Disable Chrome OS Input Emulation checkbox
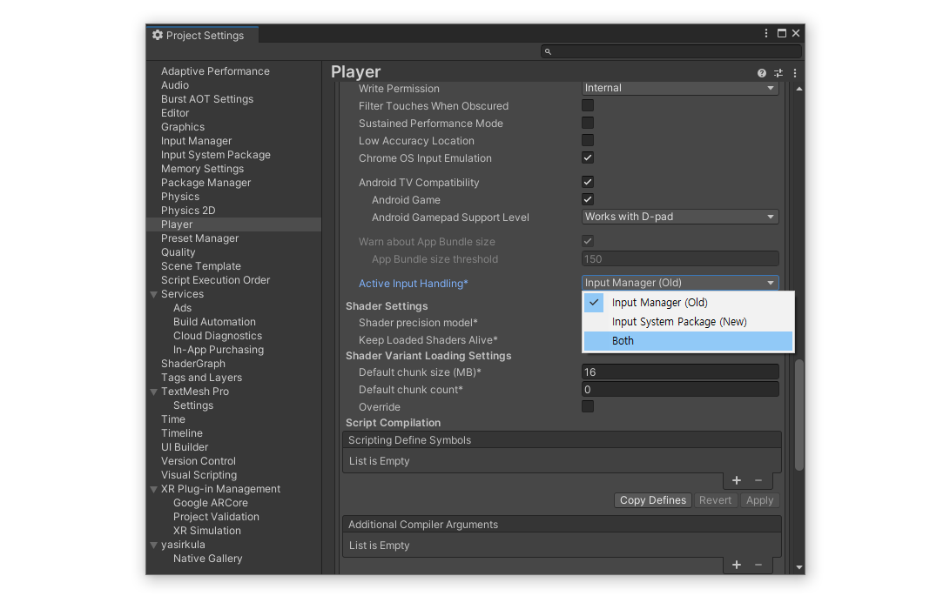The height and width of the screenshot is (596, 950). [588, 158]
